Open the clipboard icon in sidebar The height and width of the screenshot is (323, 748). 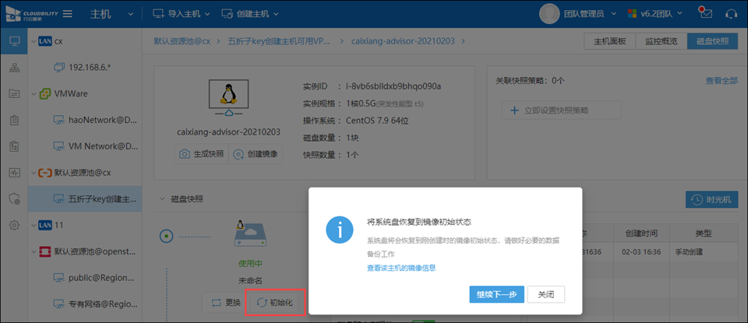pyautogui.click(x=14, y=120)
